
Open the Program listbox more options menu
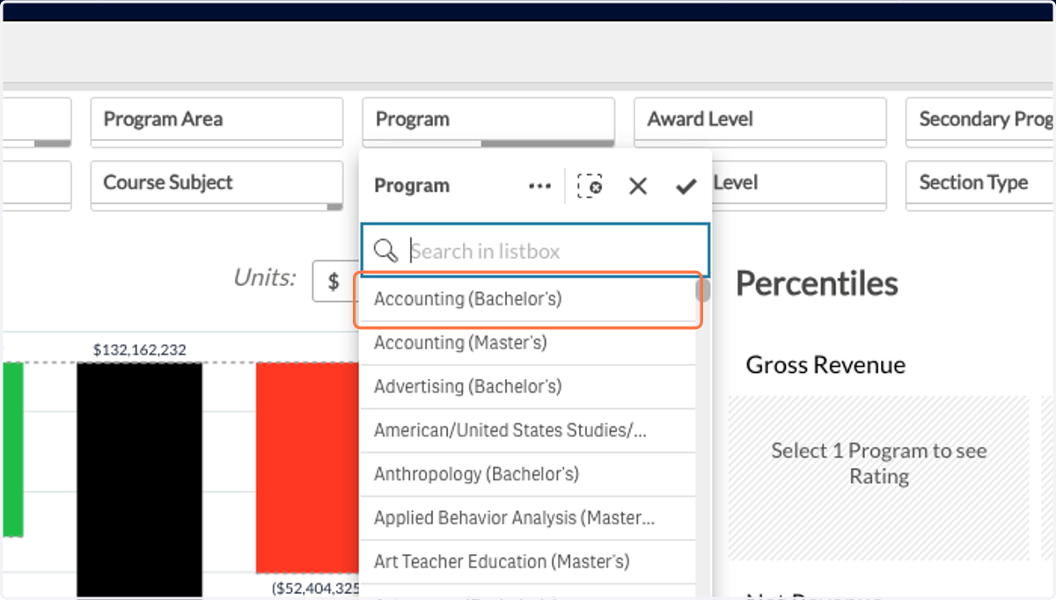539,187
